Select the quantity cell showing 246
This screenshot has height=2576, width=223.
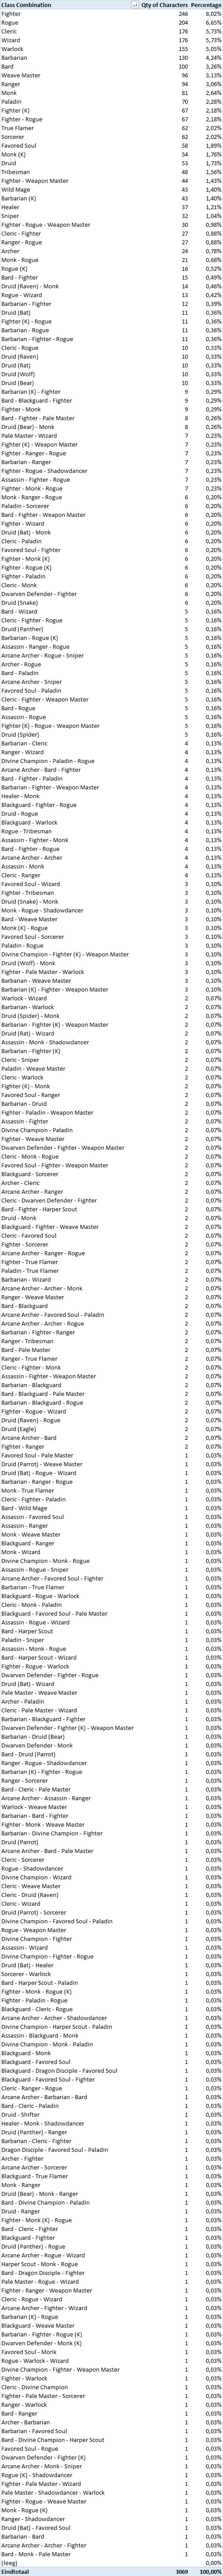[183, 14]
